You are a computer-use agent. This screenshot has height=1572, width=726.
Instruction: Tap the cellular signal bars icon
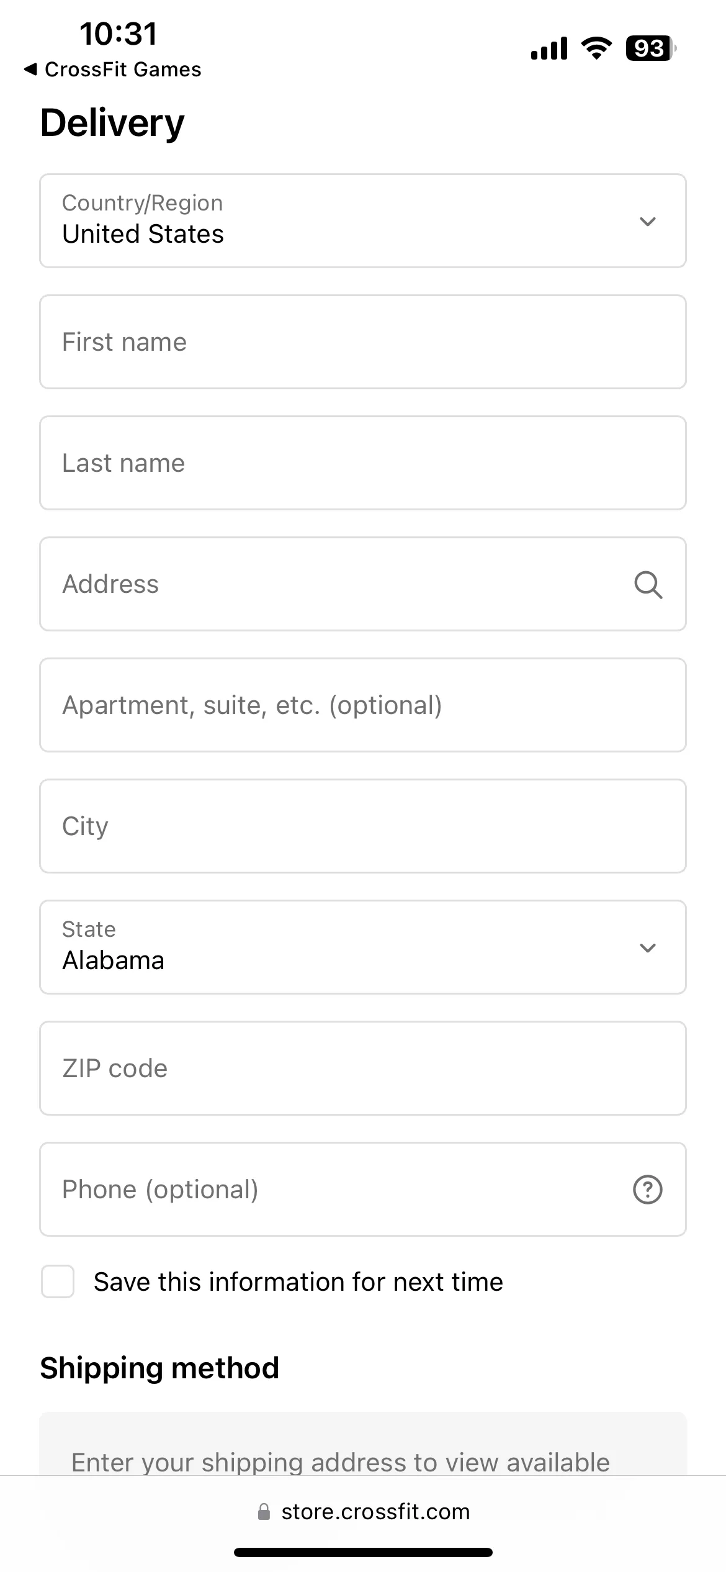549,48
